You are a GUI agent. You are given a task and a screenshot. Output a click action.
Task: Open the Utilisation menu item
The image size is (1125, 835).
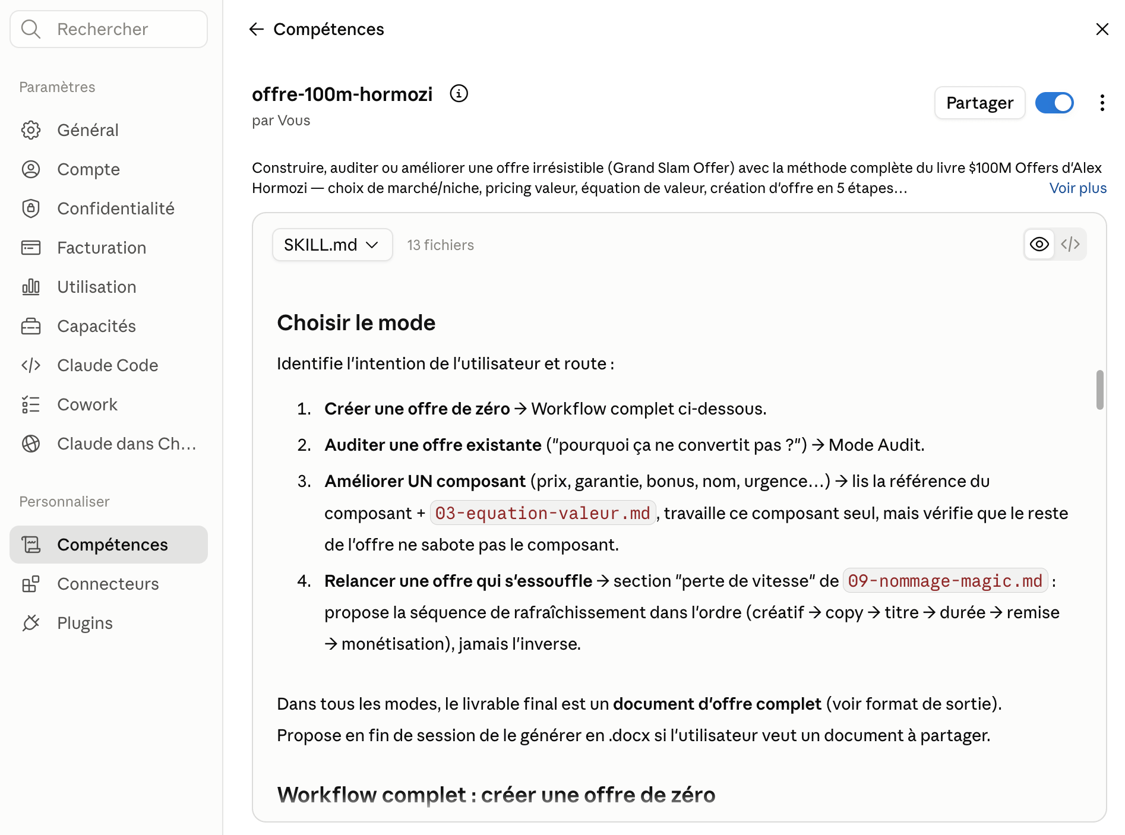tap(109, 287)
